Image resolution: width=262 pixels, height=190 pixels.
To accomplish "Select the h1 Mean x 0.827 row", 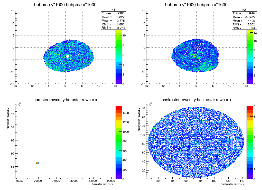I will coord(113,17).
